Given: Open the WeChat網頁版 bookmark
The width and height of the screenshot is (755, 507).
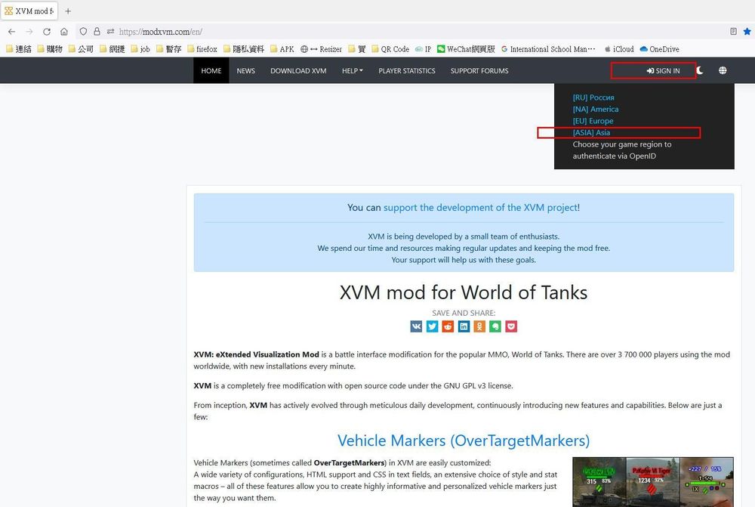Looking at the screenshot, I should pyautogui.click(x=466, y=49).
